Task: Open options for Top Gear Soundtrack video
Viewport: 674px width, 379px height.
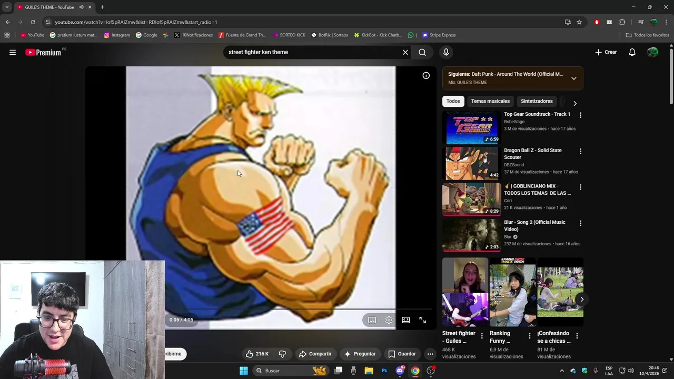Action: [580, 115]
